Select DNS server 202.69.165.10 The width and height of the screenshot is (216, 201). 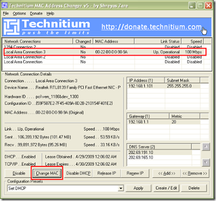(141, 157)
